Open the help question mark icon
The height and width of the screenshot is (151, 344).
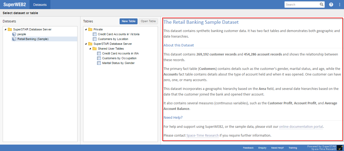click(331, 5)
